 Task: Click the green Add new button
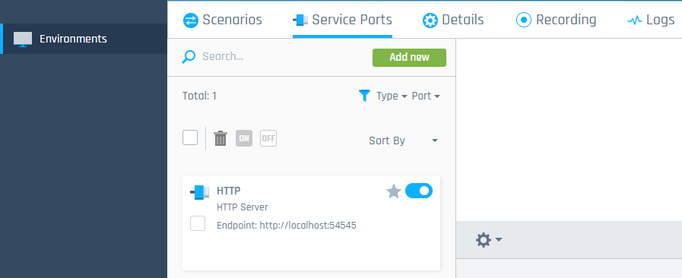(x=409, y=57)
